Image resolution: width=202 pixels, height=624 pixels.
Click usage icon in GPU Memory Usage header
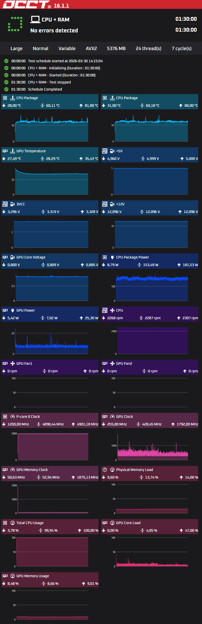point(13,576)
